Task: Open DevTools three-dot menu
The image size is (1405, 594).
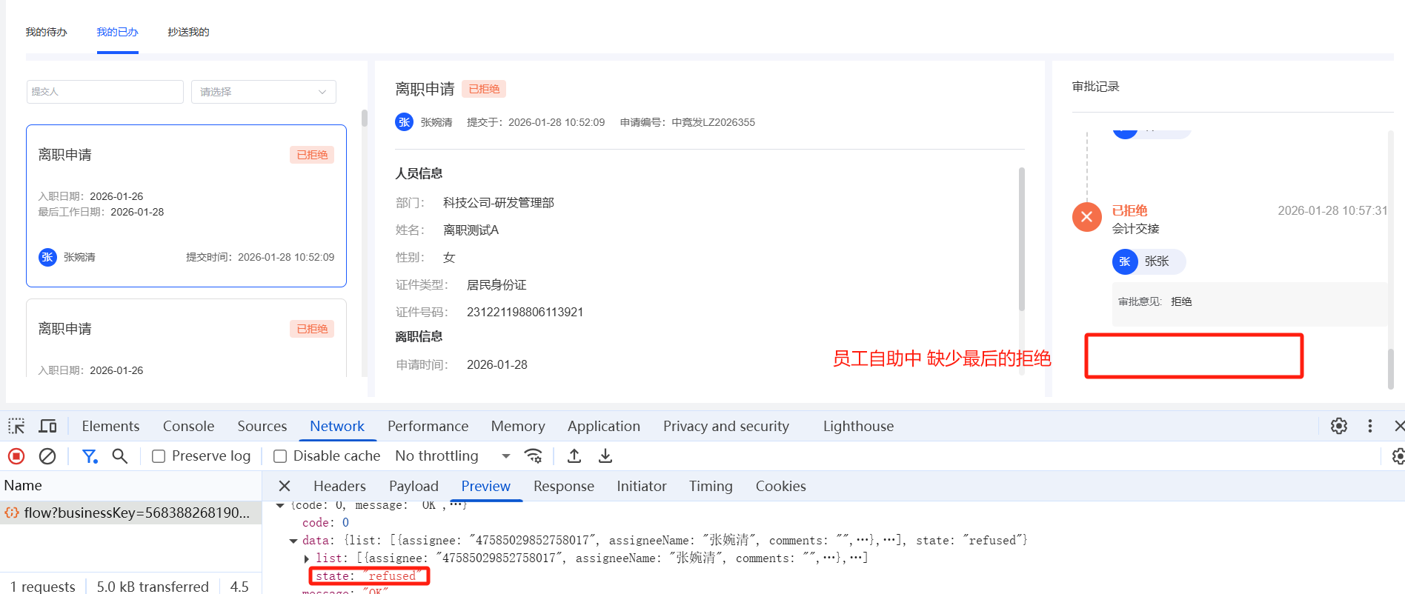Action: (1370, 426)
